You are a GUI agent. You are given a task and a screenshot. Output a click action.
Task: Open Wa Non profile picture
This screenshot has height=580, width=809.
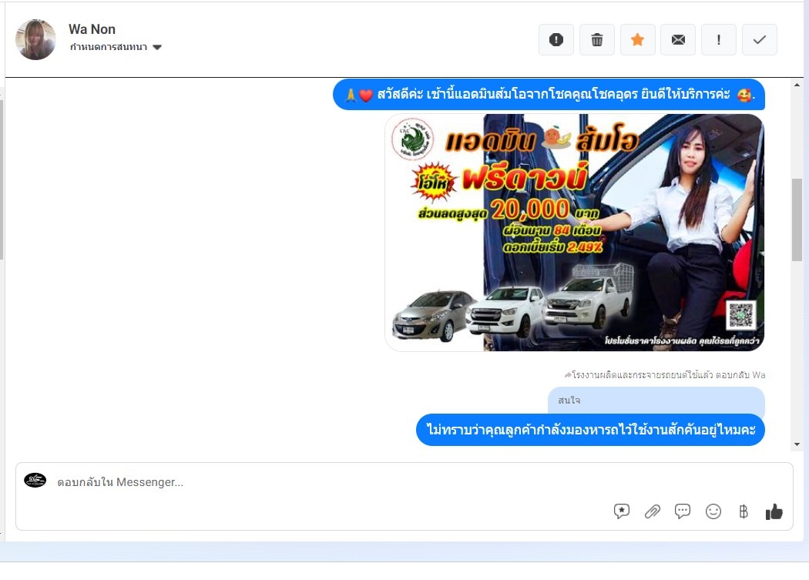coord(35,40)
